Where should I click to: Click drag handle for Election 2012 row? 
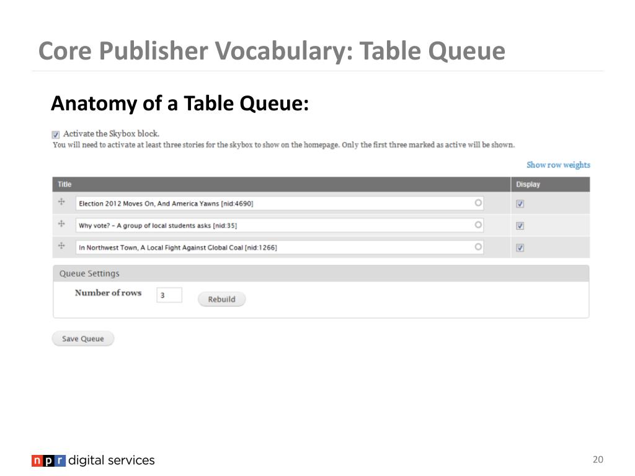coord(61,201)
